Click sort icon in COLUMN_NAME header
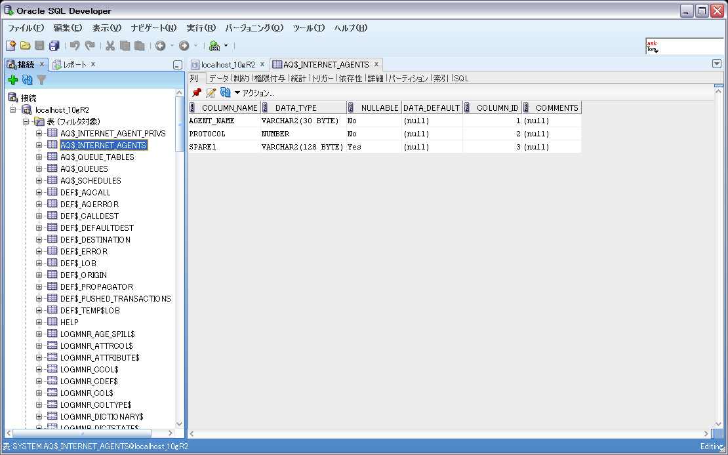728x455 pixels. coord(192,108)
